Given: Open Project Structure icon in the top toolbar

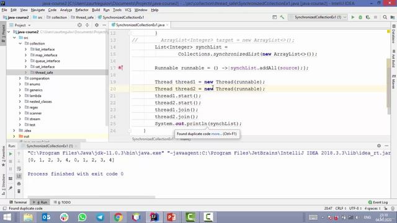Looking at the screenshot, I should click(393, 17).
